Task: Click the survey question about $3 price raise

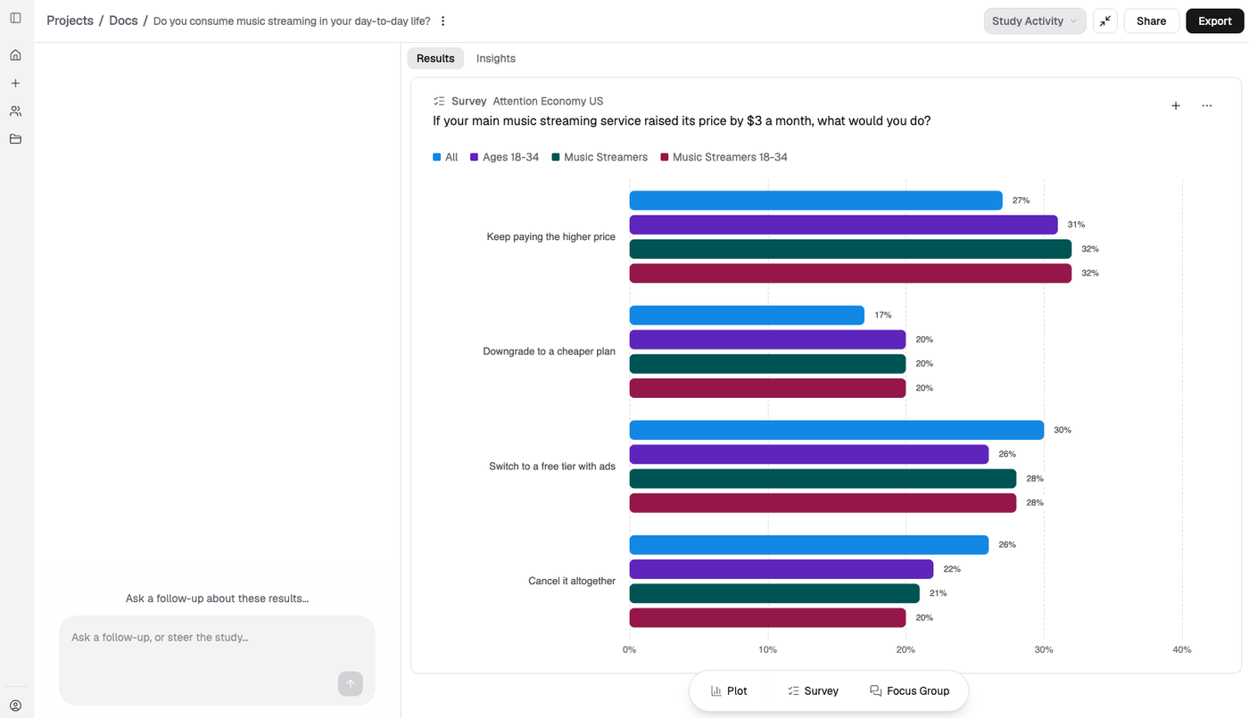Action: (682, 120)
